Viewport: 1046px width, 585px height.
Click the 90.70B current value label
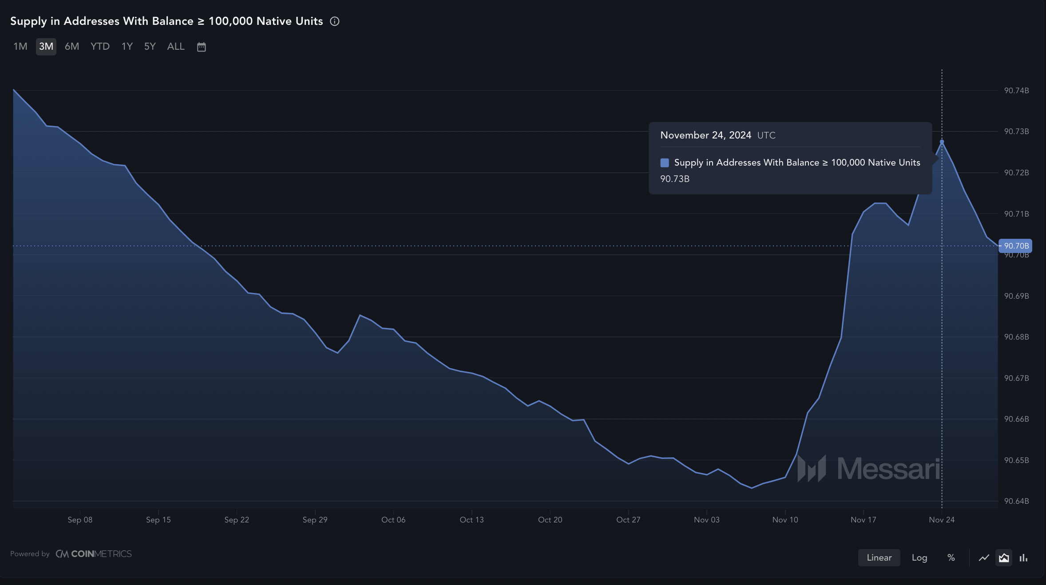tap(1016, 246)
